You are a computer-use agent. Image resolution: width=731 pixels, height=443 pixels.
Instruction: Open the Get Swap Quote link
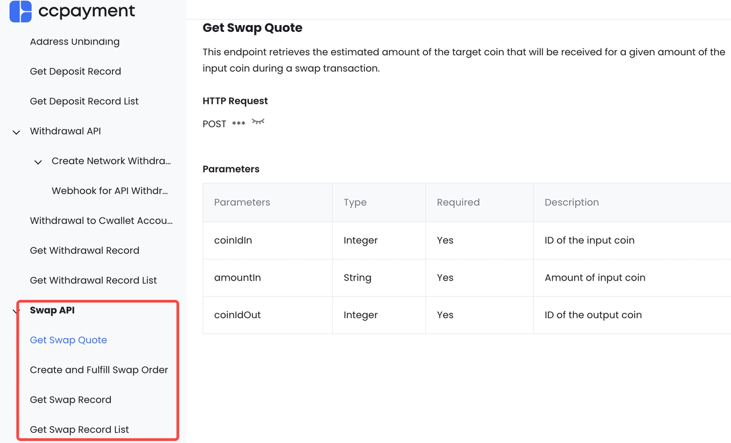pos(69,340)
